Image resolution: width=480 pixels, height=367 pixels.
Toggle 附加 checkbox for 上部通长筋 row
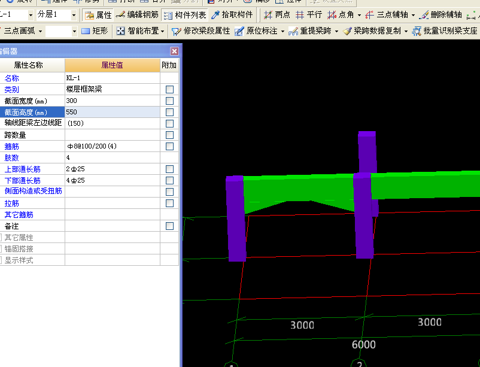point(169,169)
